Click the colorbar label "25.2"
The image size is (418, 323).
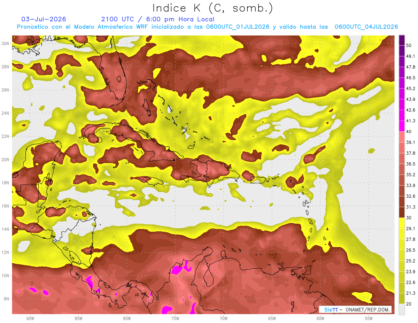click(x=411, y=261)
